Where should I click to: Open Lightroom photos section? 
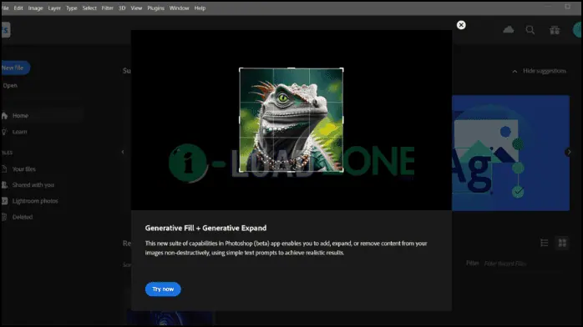(x=35, y=201)
